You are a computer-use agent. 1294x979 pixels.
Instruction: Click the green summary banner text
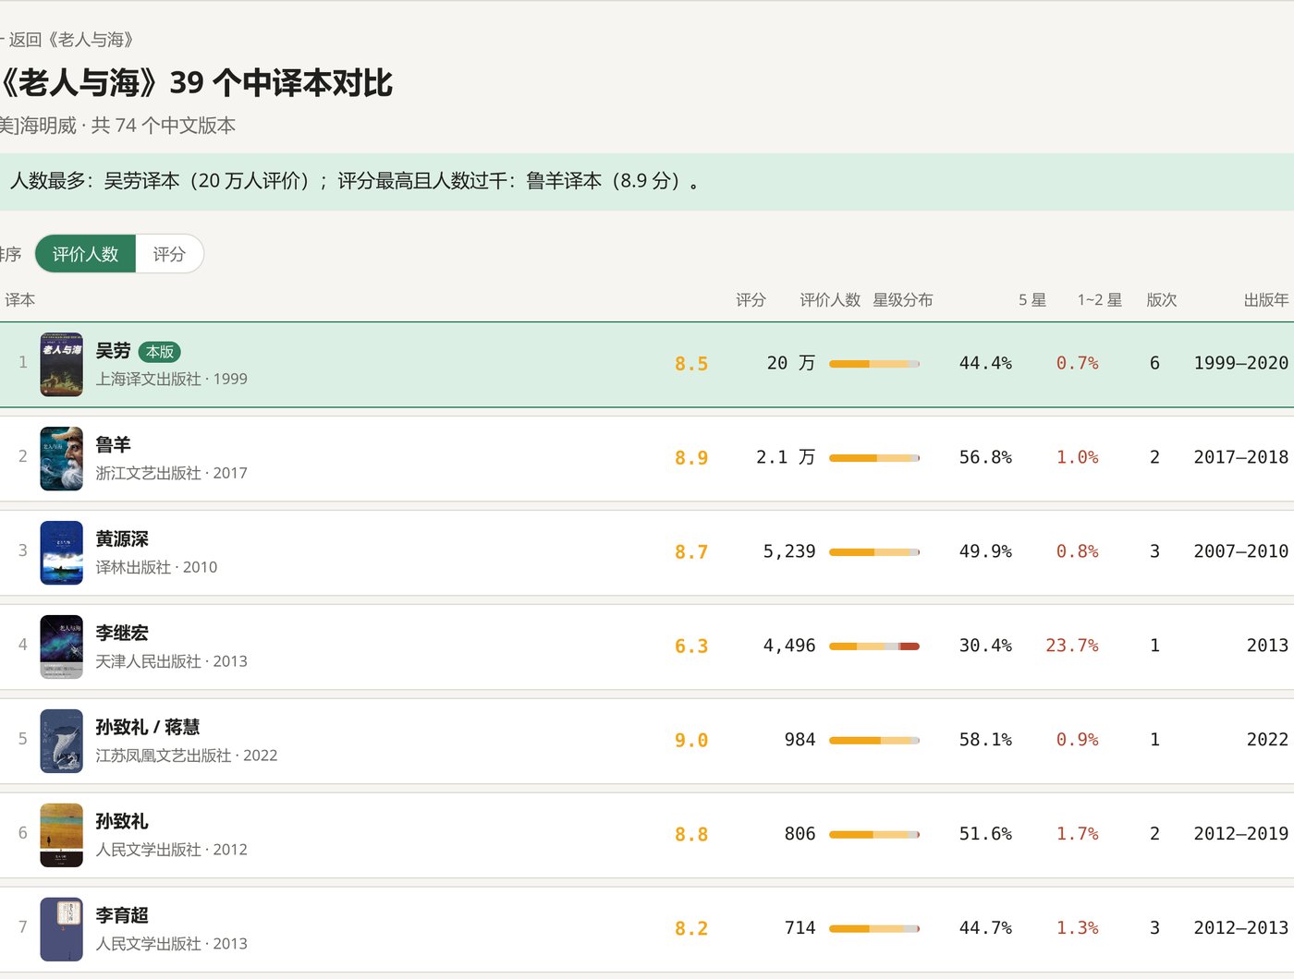point(356,181)
